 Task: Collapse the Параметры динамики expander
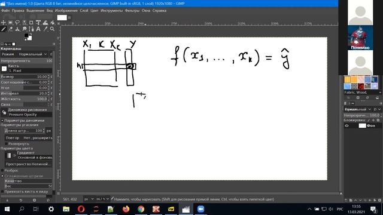pyautogui.click(x=2, y=121)
